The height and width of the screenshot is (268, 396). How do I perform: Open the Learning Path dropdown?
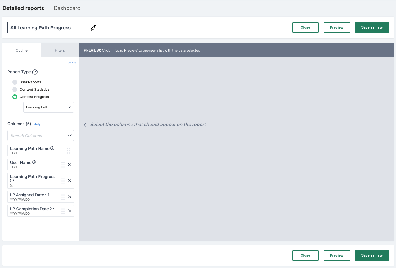(x=49, y=107)
